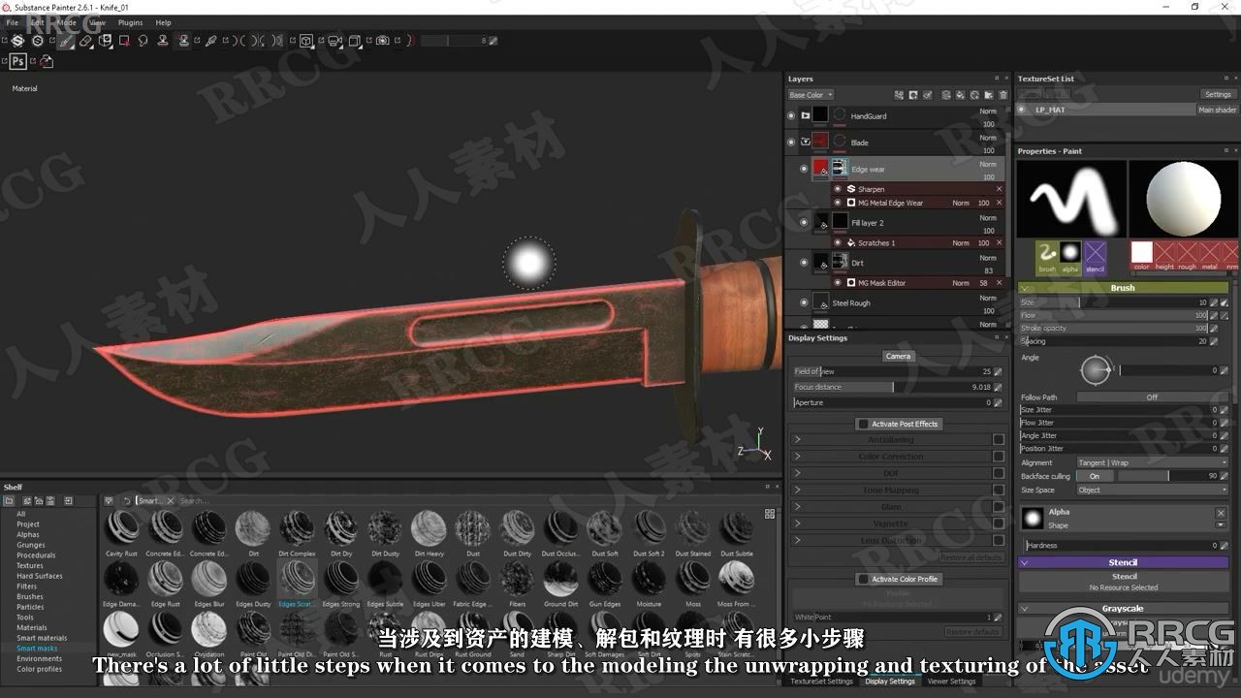
Task: Click the add layer icon in Layers toolbar
Action: coord(946,95)
